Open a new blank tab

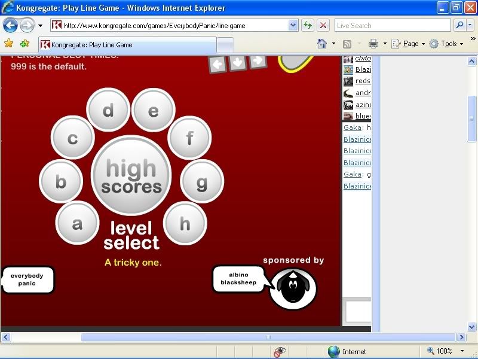226,45
